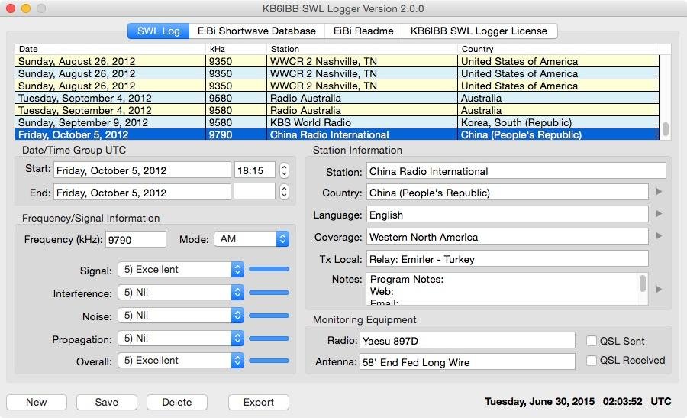Open the KB6IBB SWL Logger License tab
Image resolution: width=687 pixels, height=418 pixels.
pyautogui.click(x=479, y=31)
